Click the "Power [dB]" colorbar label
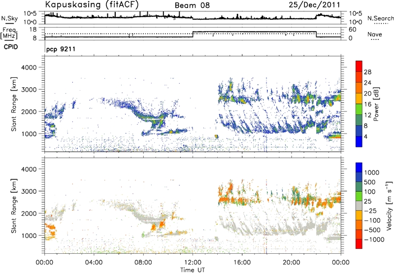This screenshot has height=273, width=394. click(x=376, y=104)
